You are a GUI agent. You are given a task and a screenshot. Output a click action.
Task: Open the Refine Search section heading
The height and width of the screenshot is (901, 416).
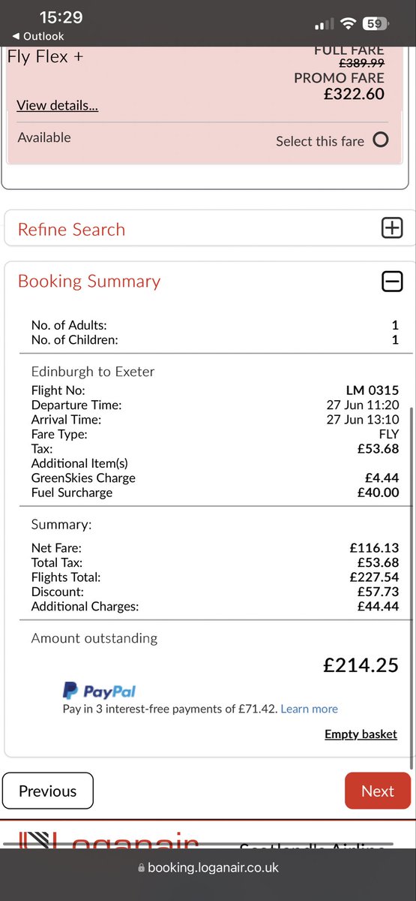coord(71,230)
